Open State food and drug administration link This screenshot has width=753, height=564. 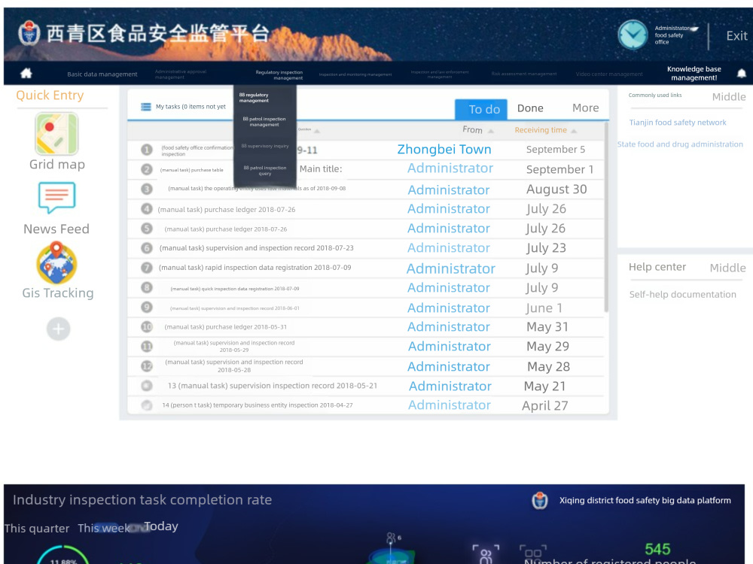(680, 144)
